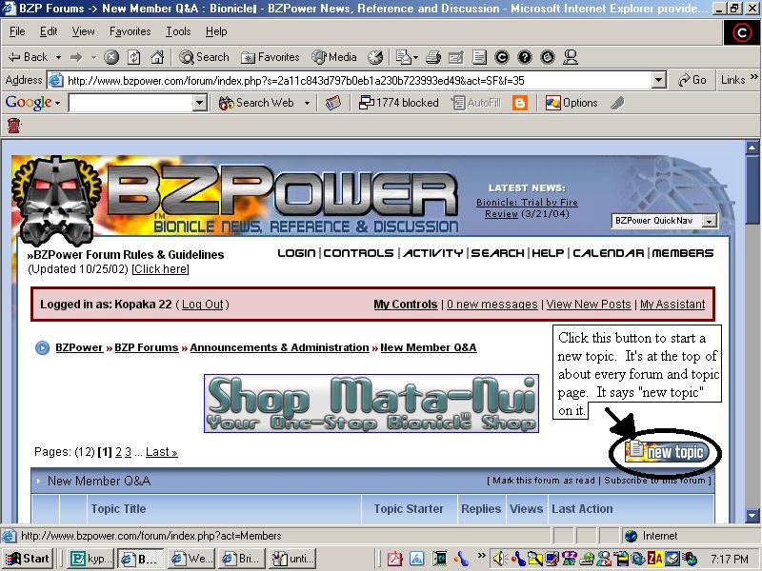Open the Favorites pane in the toolbar
Viewport: 762px width, 571px height.
(x=271, y=57)
